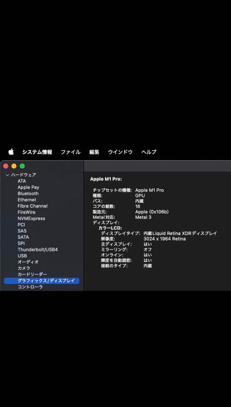Select Thunderbolt/USB4 in the sidebar
Image resolution: width=231 pixels, height=407 pixels.
pos(38,250)
